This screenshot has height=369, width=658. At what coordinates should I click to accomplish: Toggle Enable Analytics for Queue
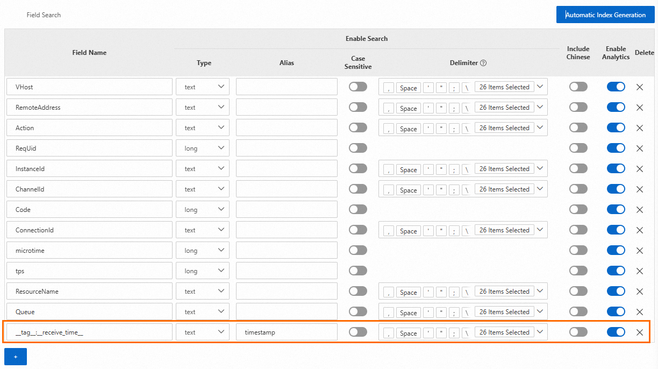tap(616, 311)
